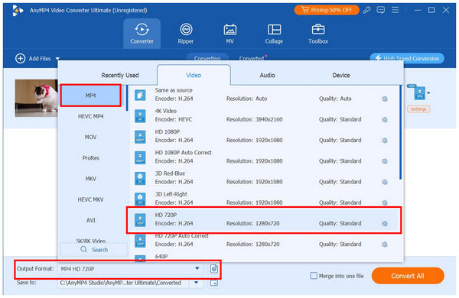The height and width of the screenshot is (298, 459).
Task: Select MP4 in the format list
Action: 90,96
